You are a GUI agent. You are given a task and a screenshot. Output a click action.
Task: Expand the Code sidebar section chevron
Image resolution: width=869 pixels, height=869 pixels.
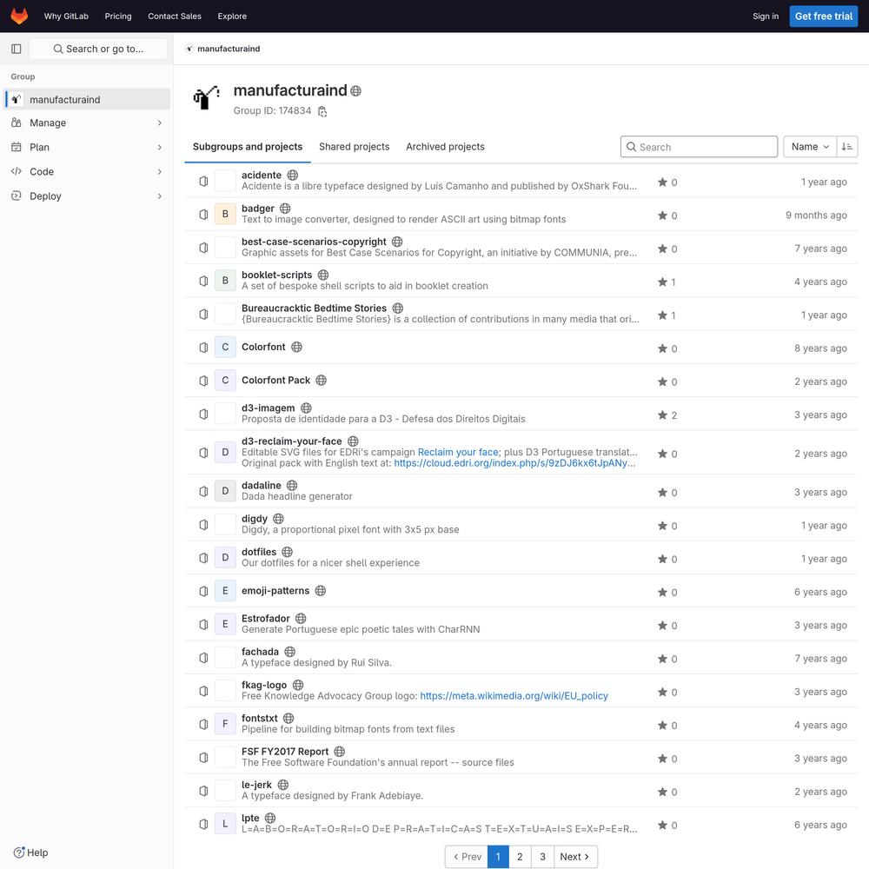pos(160,171)
